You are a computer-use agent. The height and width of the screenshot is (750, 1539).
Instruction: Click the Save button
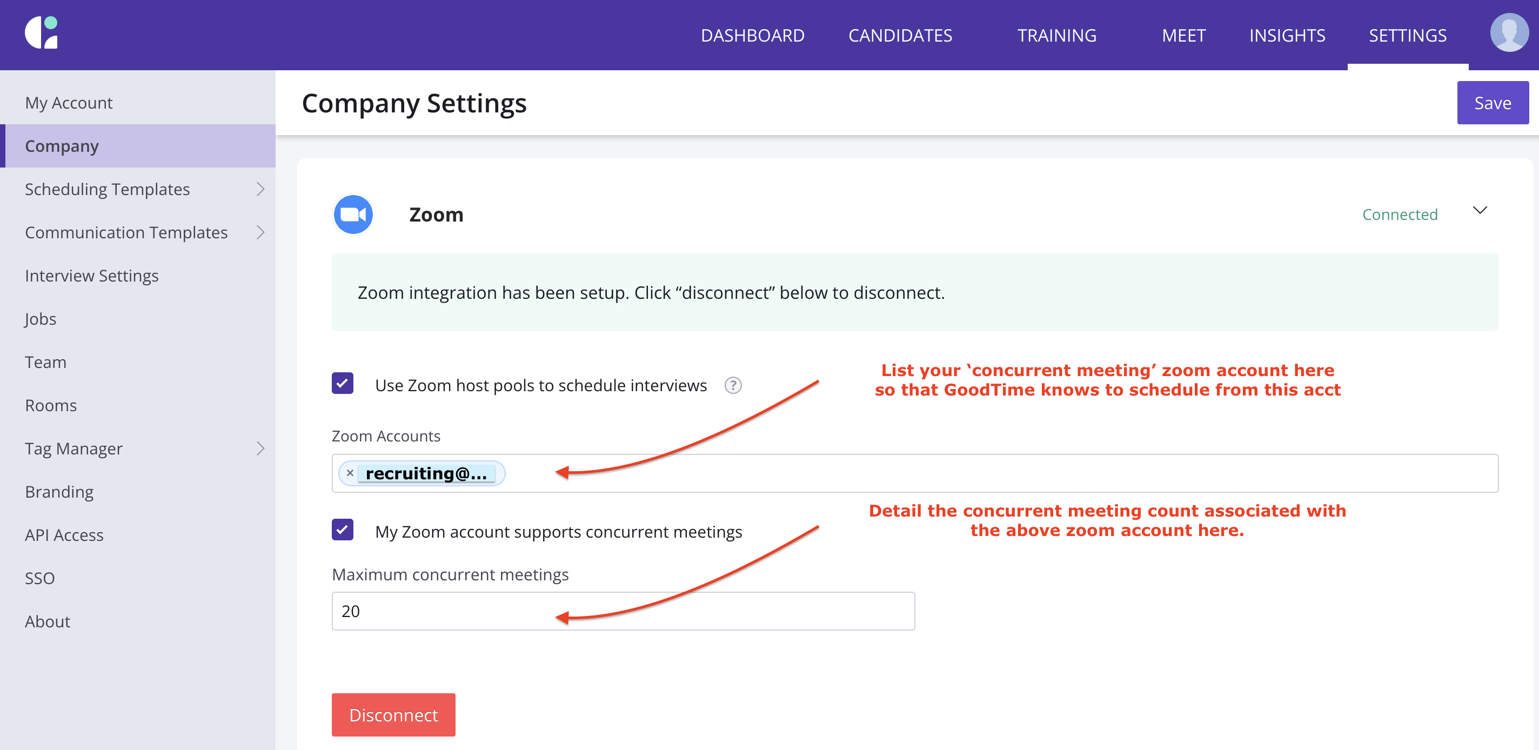(1492, 103)
